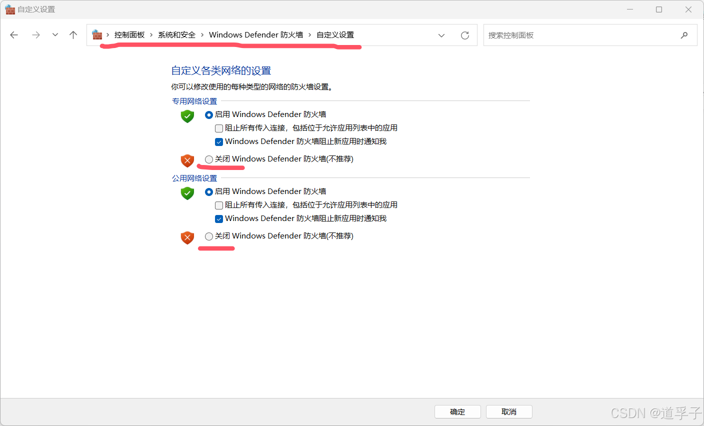Click the window title bar firewall icon

10,9
